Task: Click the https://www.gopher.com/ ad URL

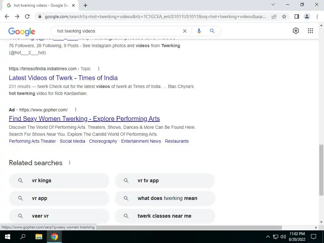Action: pos(43,110)
